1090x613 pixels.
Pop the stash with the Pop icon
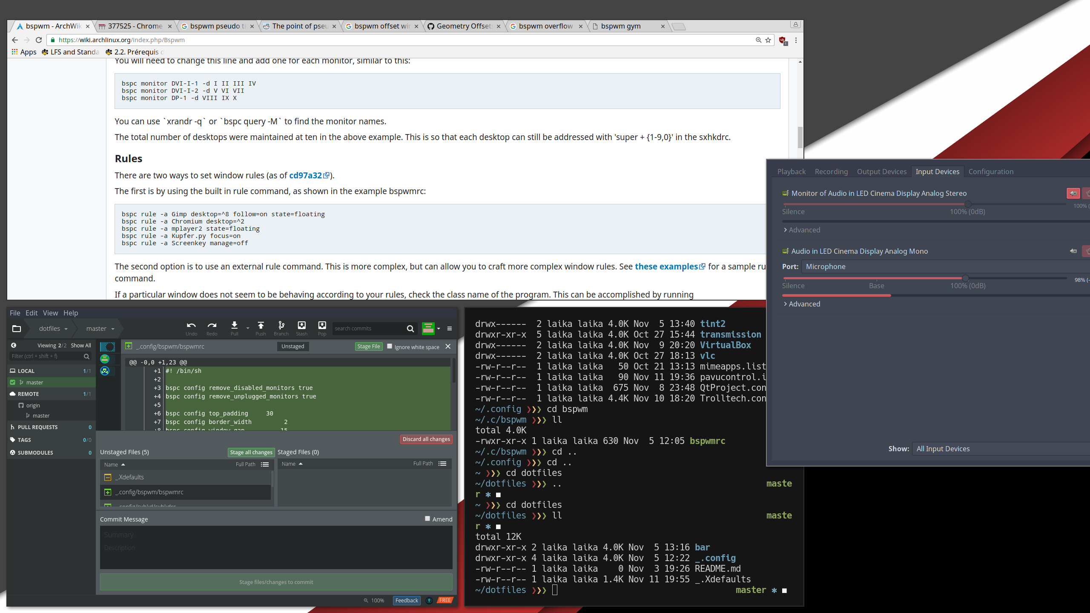[322, 326]
